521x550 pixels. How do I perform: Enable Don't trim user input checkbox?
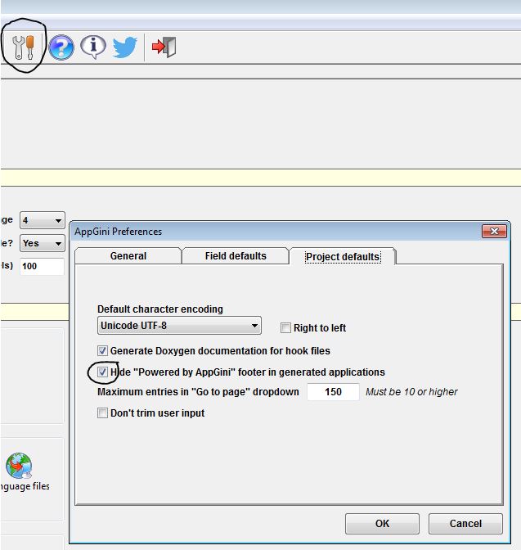[102, 412]
